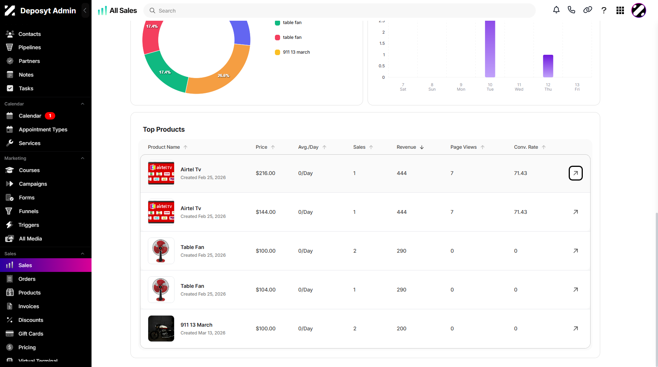Click the 911 13 March product name
Image resolution: width=658 pixels, height=367 pixels.
coord(196,325)
